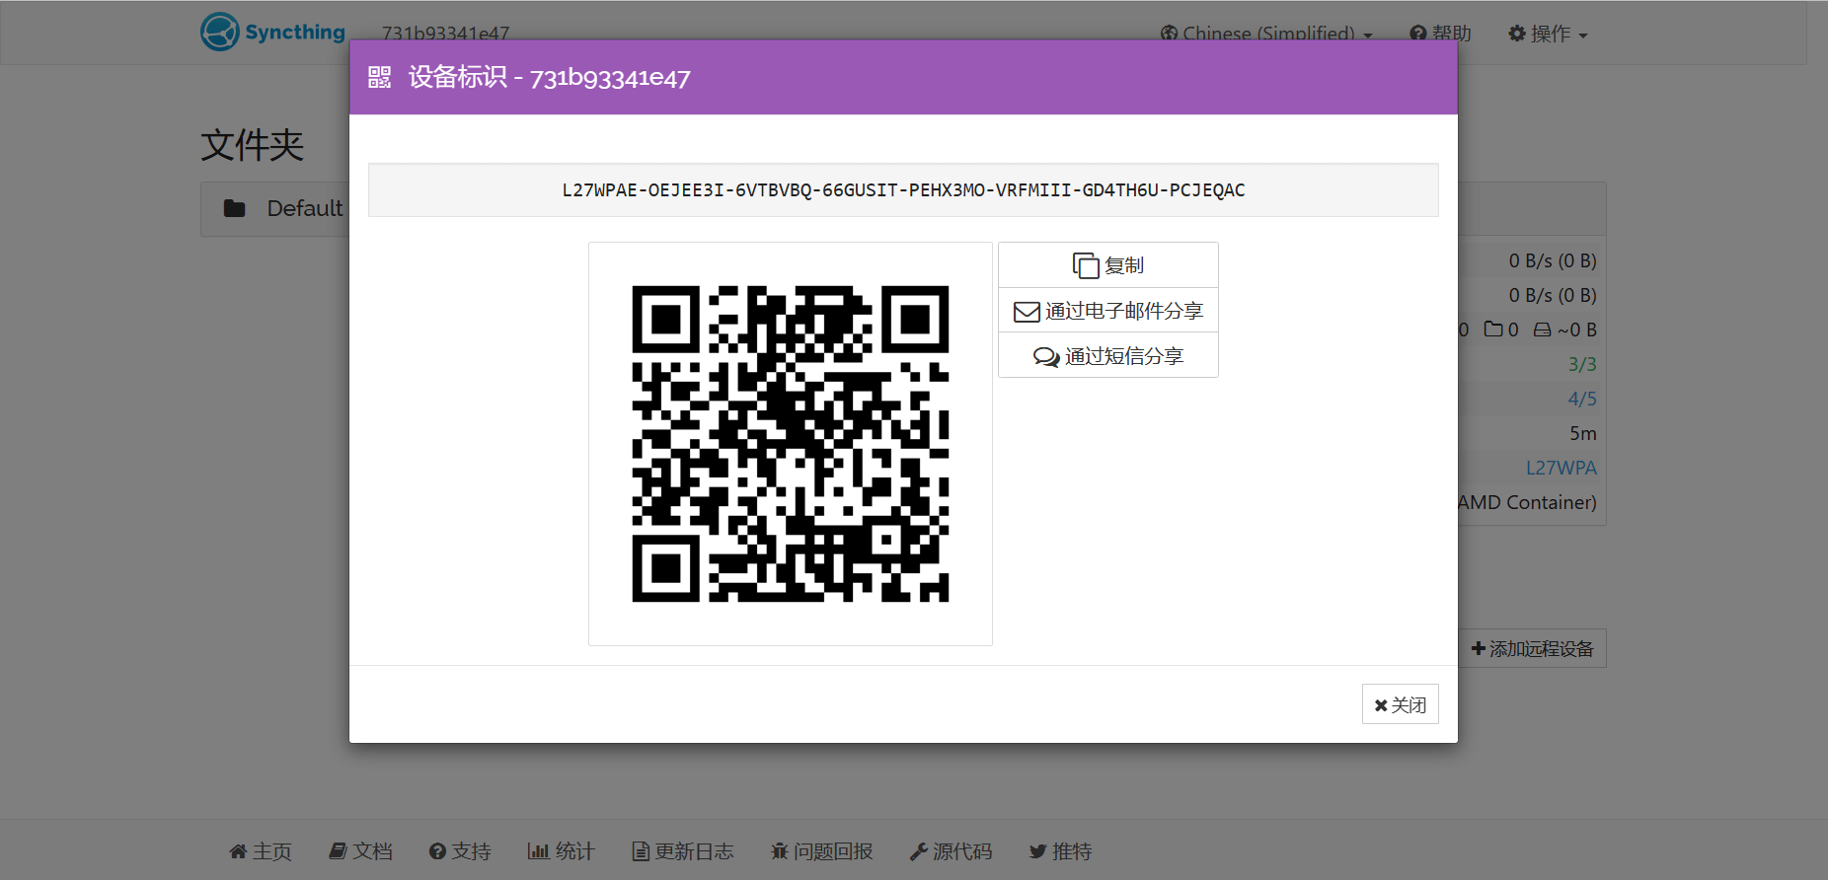1828x880 pixels.
Task: Click the chat bubble icon for SMS sharing
Action: 1045,357
